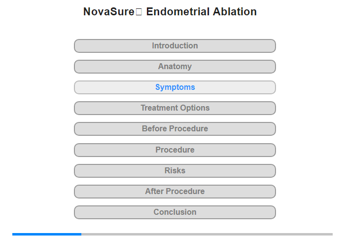This screenshot has height=237, width=345.
Task: Start the tutorial from Introduction
Action: (x=175, y=46)
